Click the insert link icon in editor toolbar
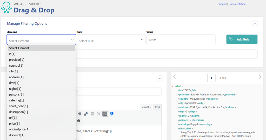Viewport: 266px width, 140px height. coord(86,114)
